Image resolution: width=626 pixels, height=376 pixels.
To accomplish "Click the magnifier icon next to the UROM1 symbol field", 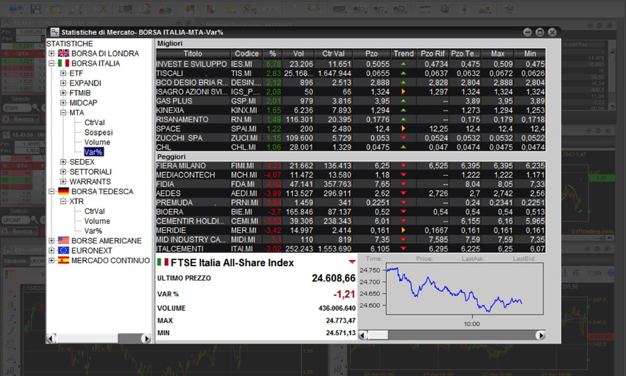I will (35, 220).
